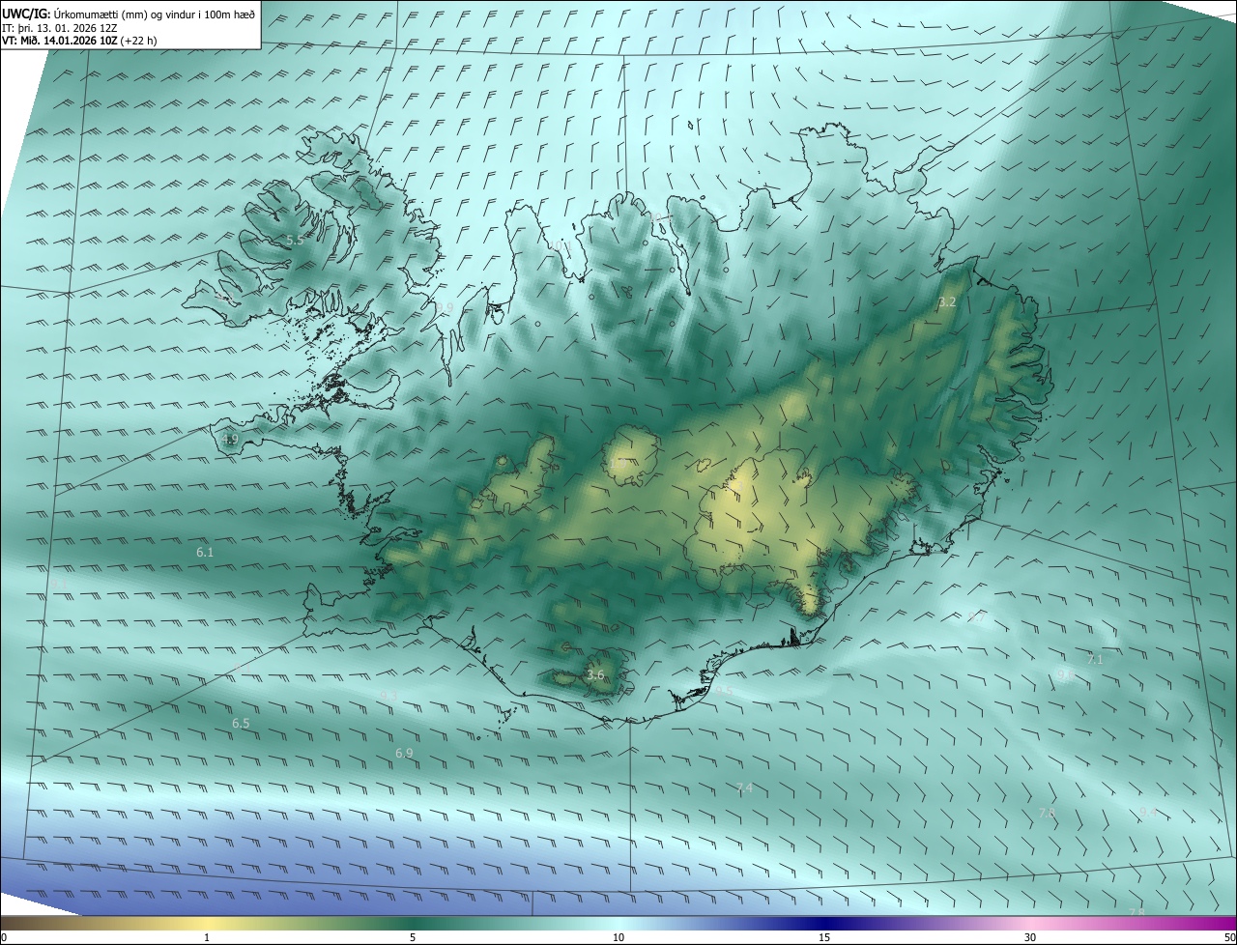
Task: Click the 6.9 value south of Iceland
Action: point(404,753)
